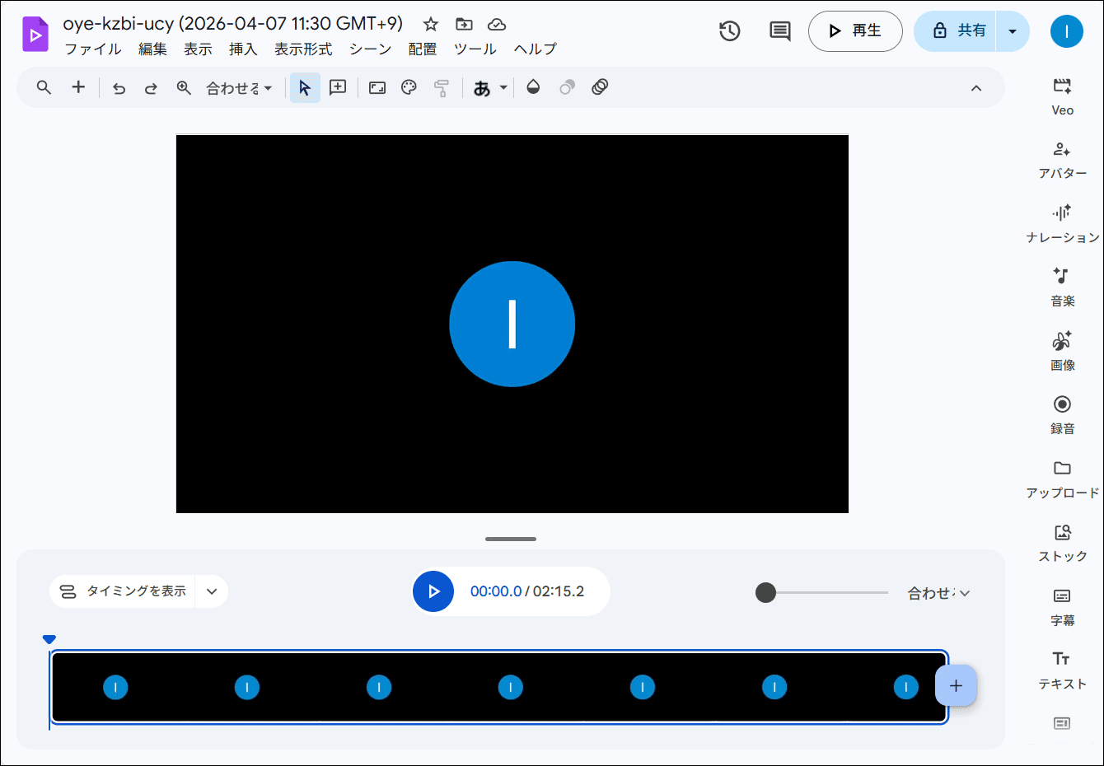Click the current time 00:00.0 field

[x=496, y=591]
